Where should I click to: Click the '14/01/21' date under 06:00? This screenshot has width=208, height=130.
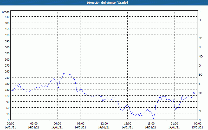57,127
